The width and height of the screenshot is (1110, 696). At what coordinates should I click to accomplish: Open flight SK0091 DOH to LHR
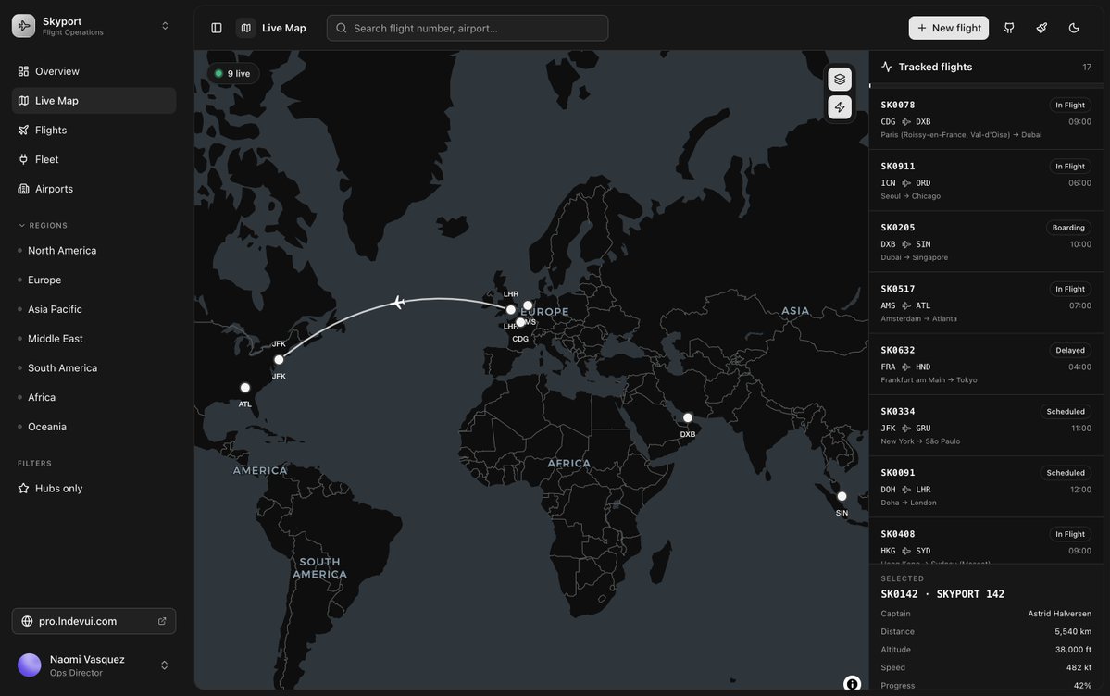point(985,487)
